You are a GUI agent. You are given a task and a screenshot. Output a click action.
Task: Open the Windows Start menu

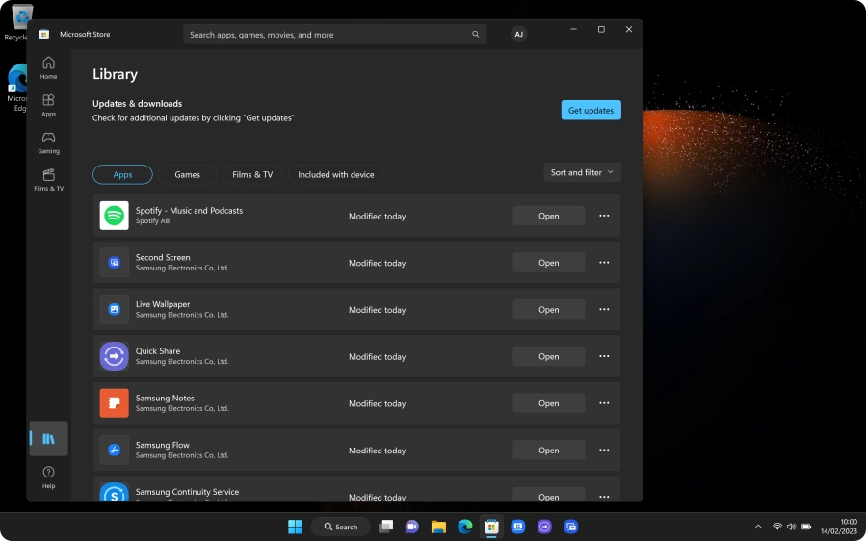(x=295, y=527)
